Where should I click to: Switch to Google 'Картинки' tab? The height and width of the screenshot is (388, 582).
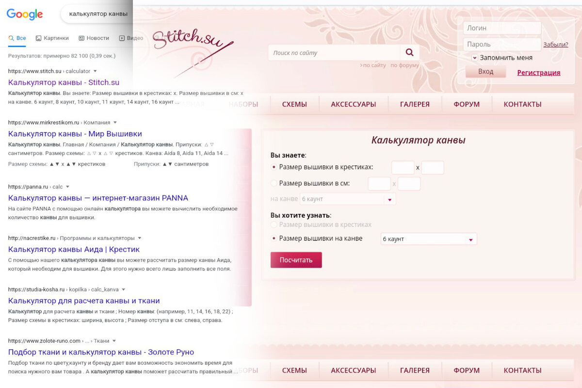pyautogui.click(x=52, y=38)
